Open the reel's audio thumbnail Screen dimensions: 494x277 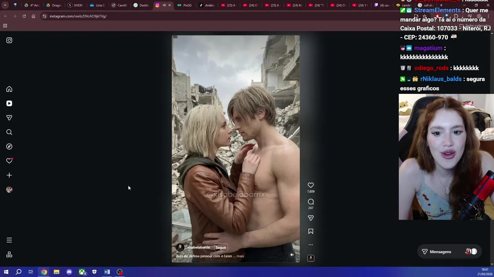click(x=311, y=258)
